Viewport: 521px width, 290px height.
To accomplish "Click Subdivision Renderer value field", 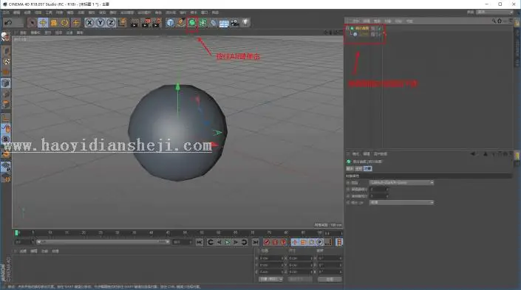I will (379, 196).
